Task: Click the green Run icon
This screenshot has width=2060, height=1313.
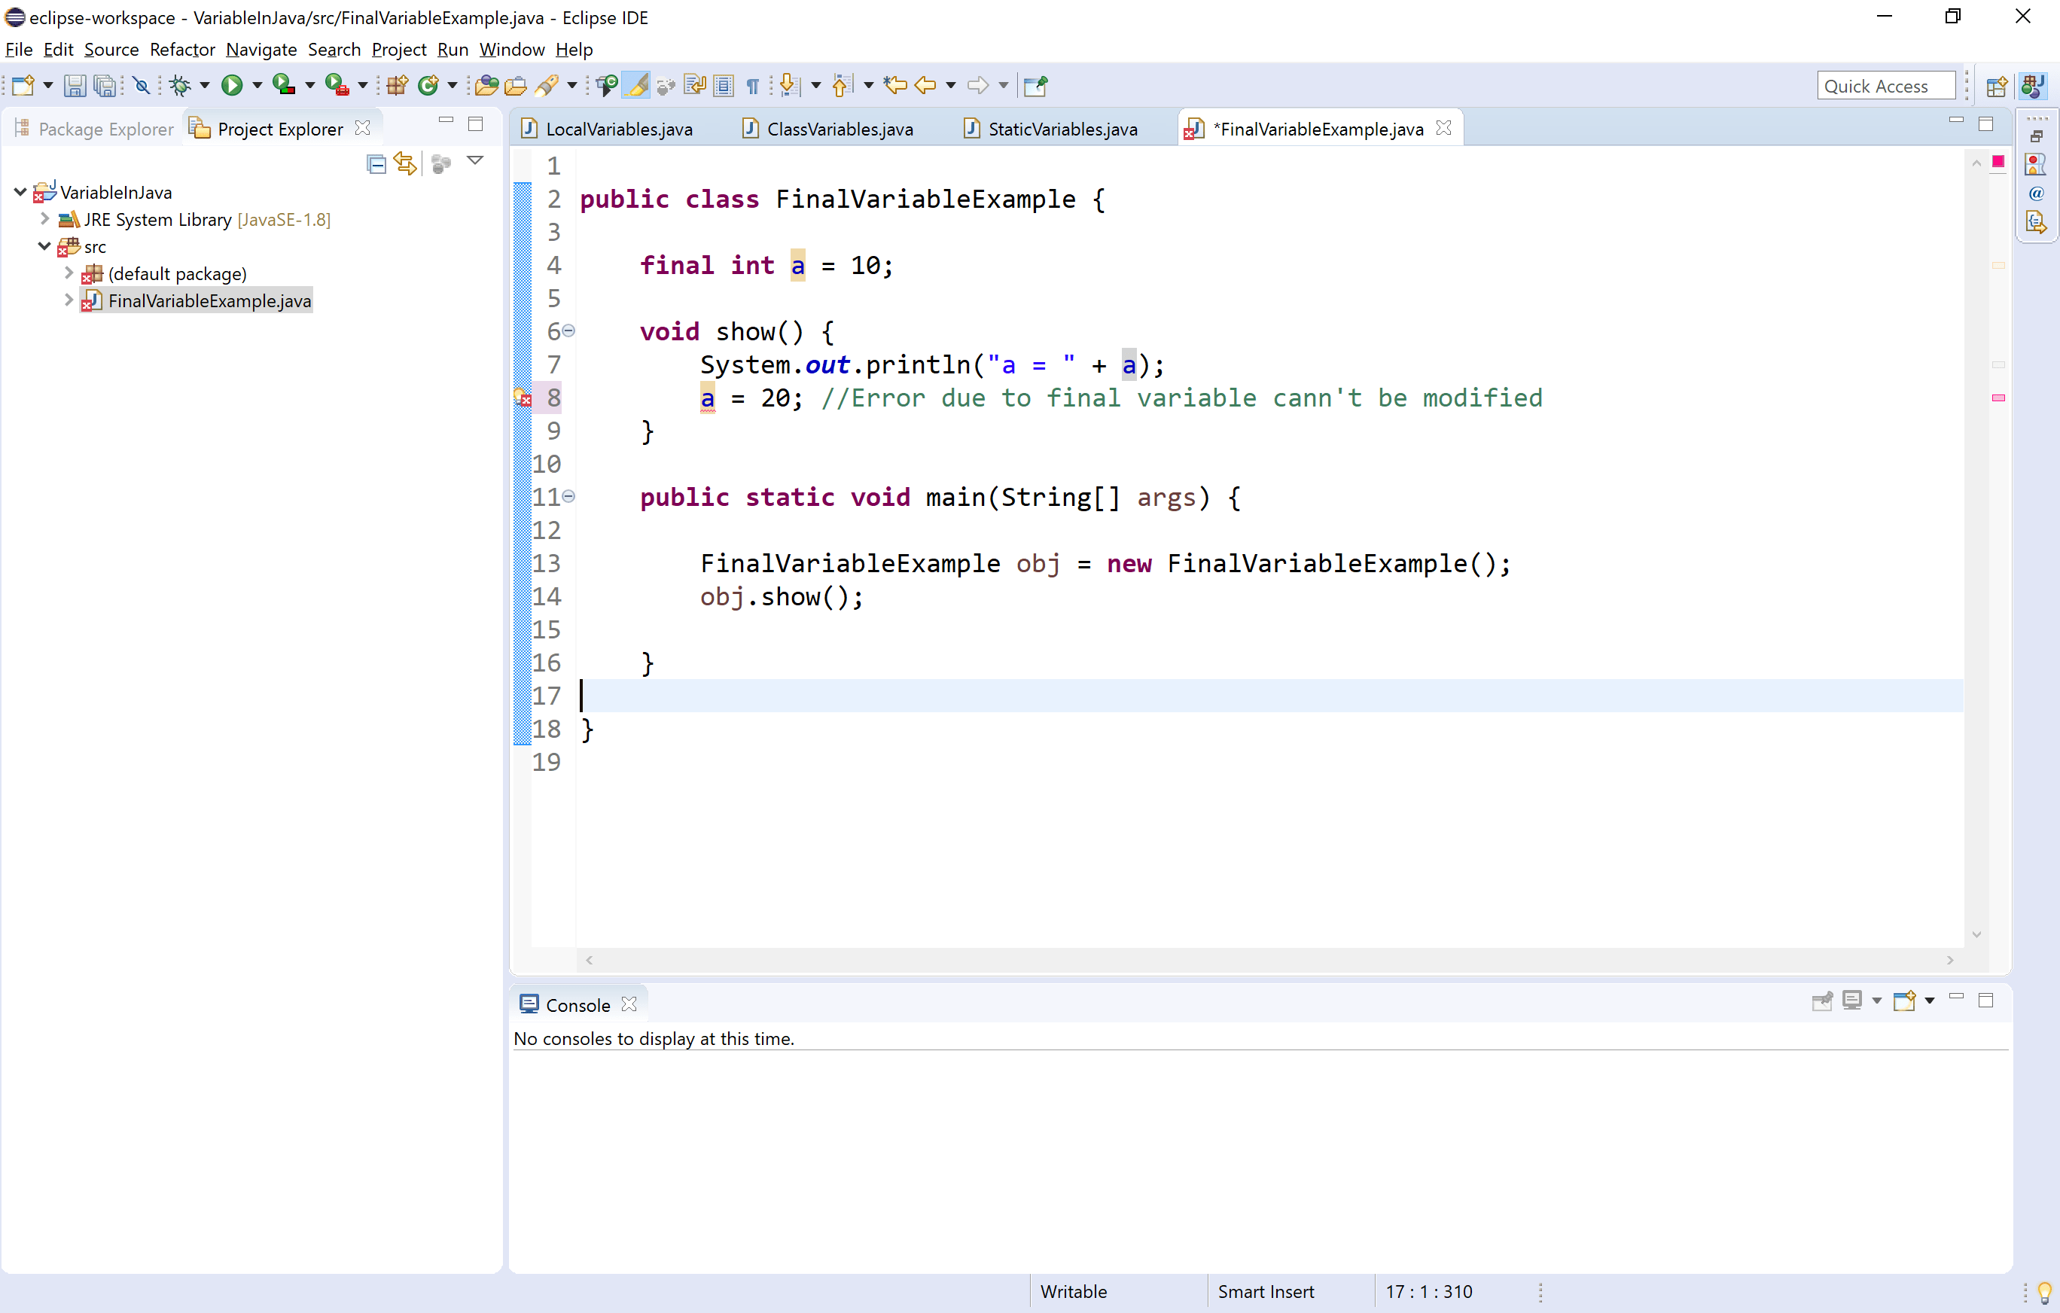Action: [x=233, y=84]
